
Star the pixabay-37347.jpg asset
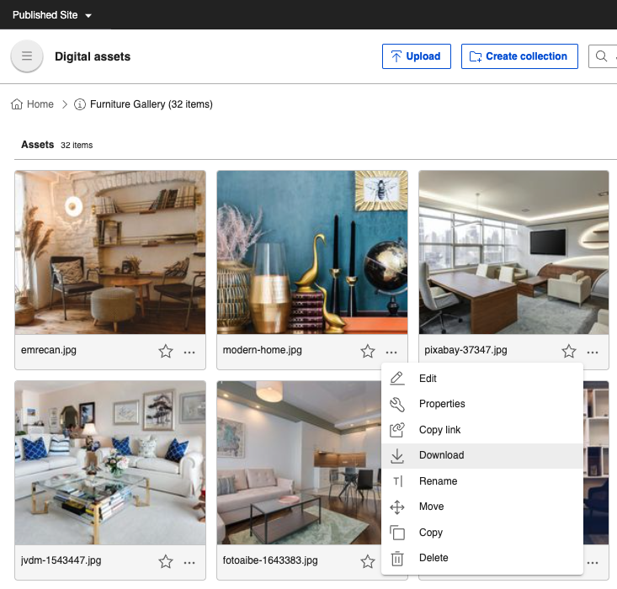pos(569,351)
